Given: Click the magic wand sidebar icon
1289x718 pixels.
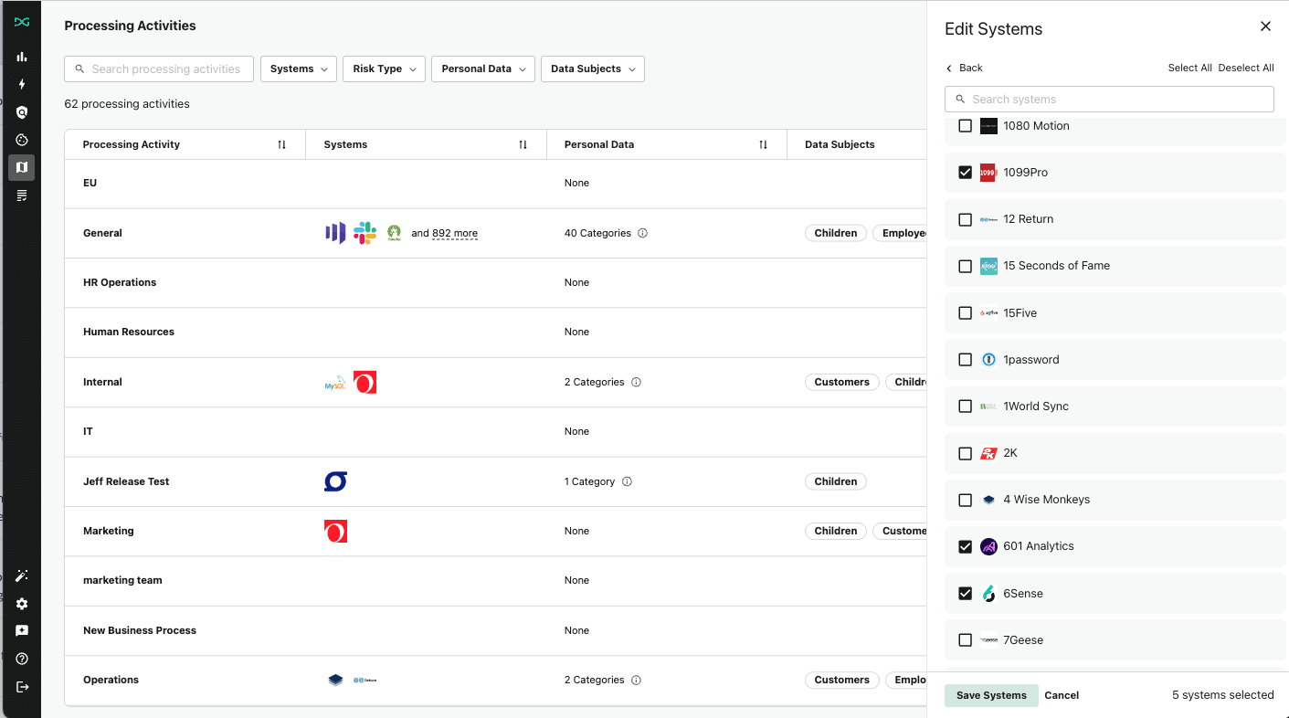Looking at the screenshot, I should tap(22, 575).
